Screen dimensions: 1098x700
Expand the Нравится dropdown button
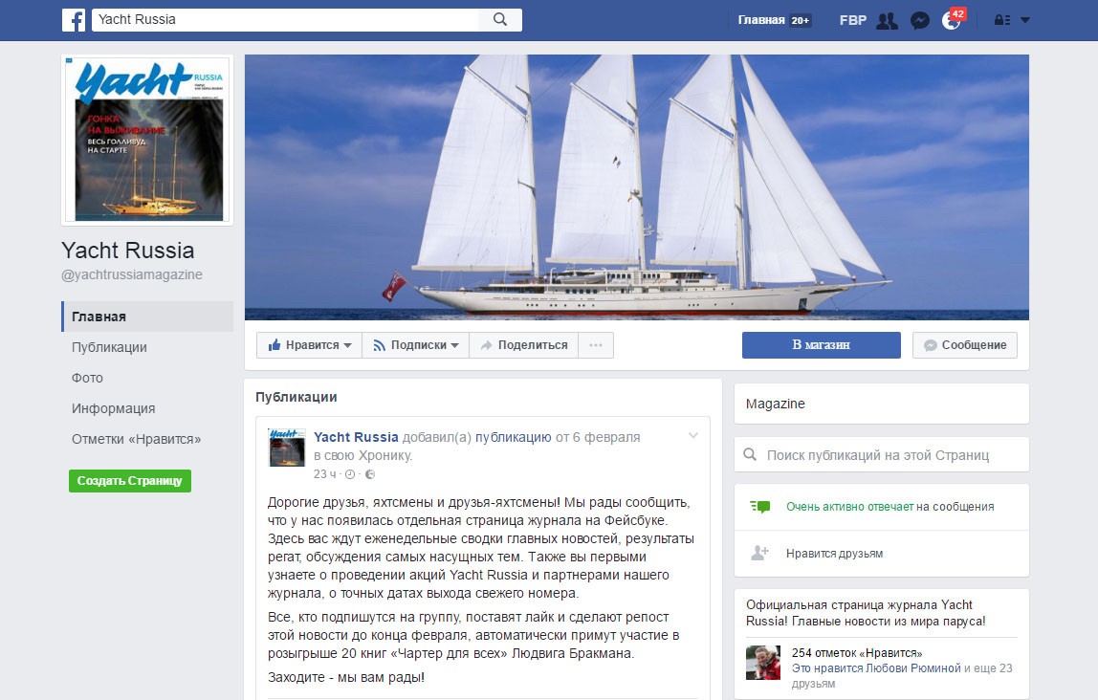point(309,345)
